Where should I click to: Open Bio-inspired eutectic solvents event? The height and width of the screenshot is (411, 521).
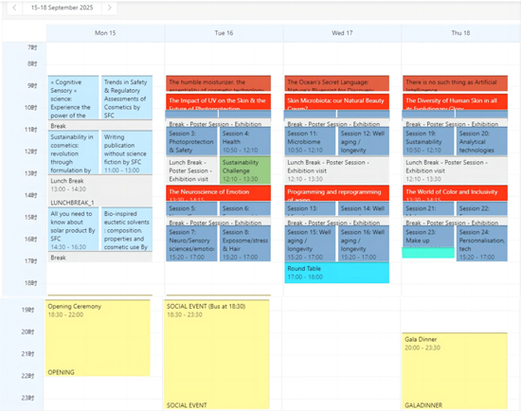click(x=127, y=229)
